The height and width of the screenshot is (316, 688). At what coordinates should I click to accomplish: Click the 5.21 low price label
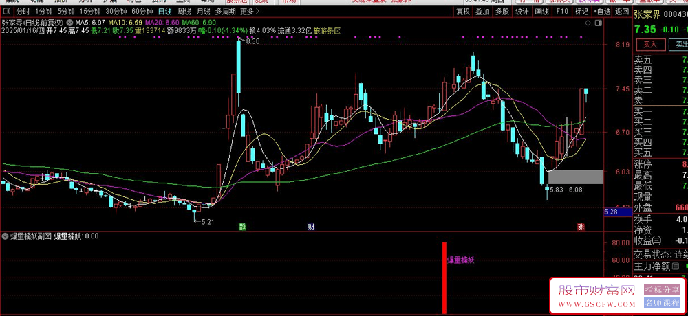pos(207,222)
